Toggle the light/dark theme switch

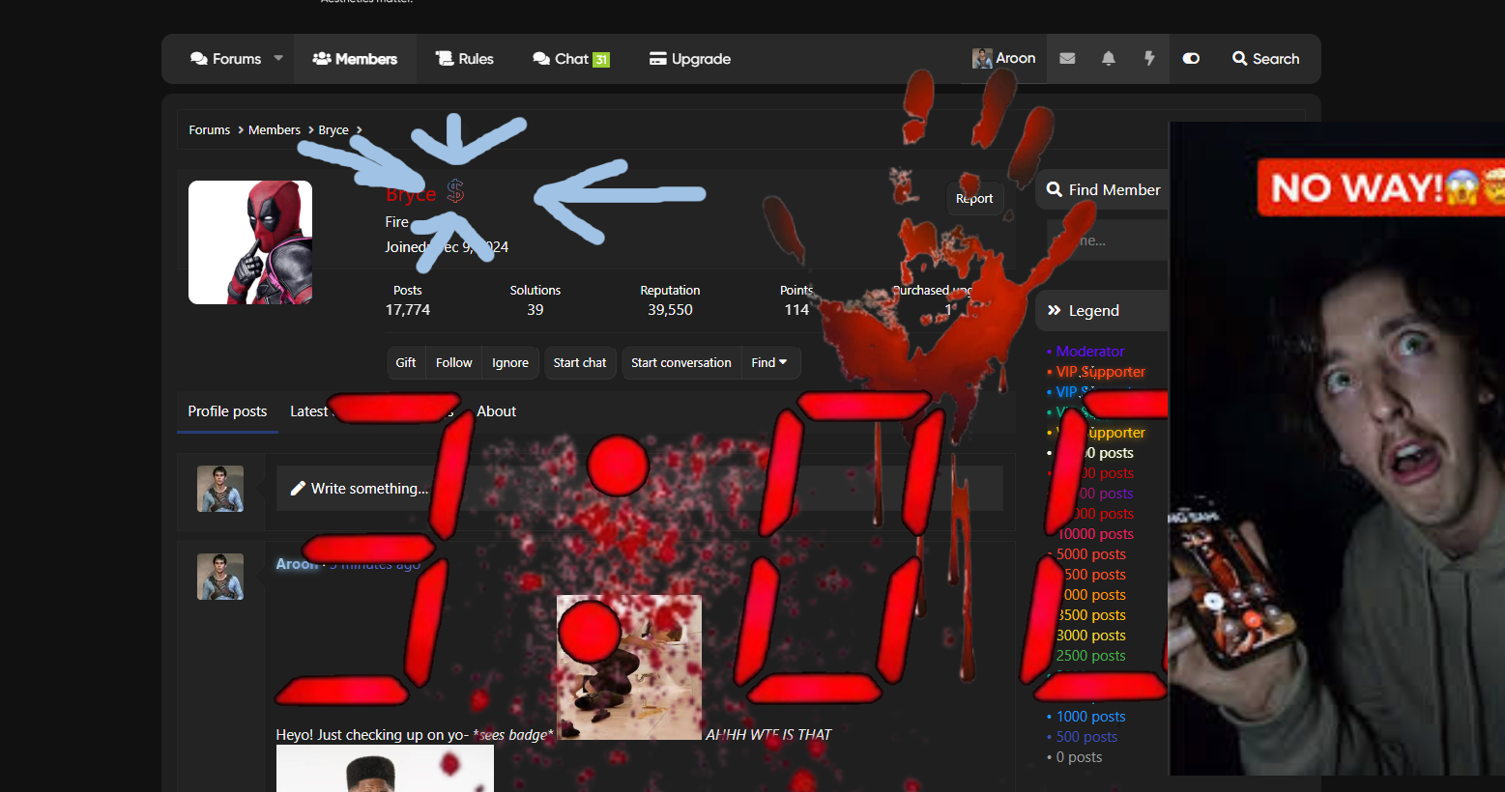[1191, 59]
